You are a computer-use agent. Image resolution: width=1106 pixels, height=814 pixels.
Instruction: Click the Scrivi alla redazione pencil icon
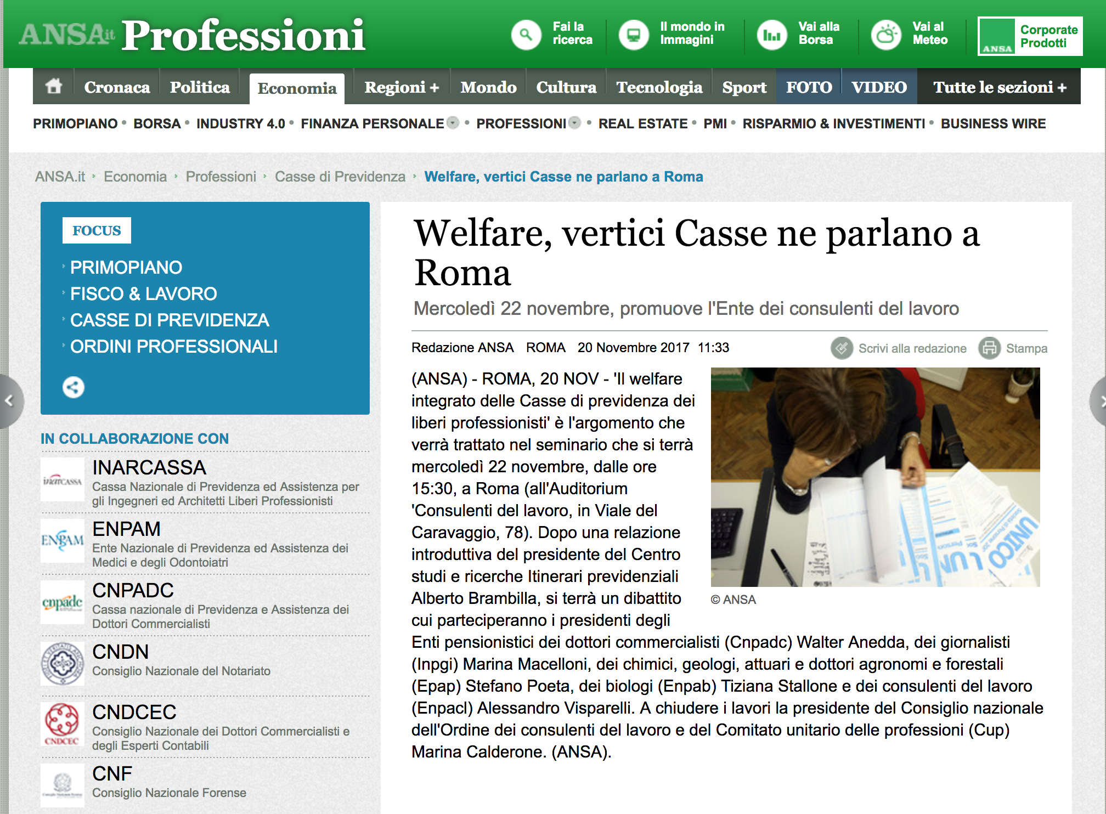point(842,348)
